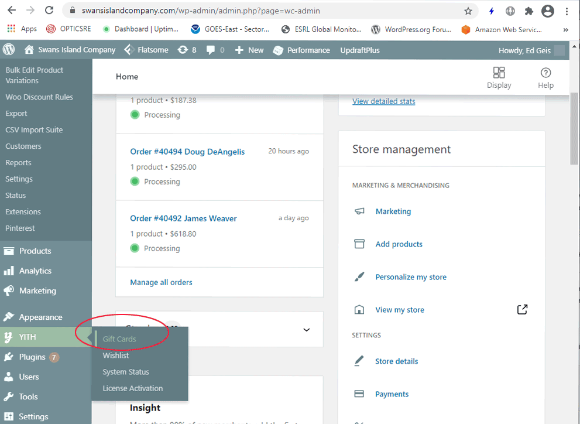Open the Chrome profile avatar
Screen dimensions: 580x424
pos(548,11)
